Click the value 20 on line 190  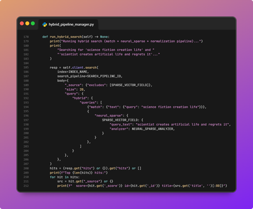pos(82,90)
